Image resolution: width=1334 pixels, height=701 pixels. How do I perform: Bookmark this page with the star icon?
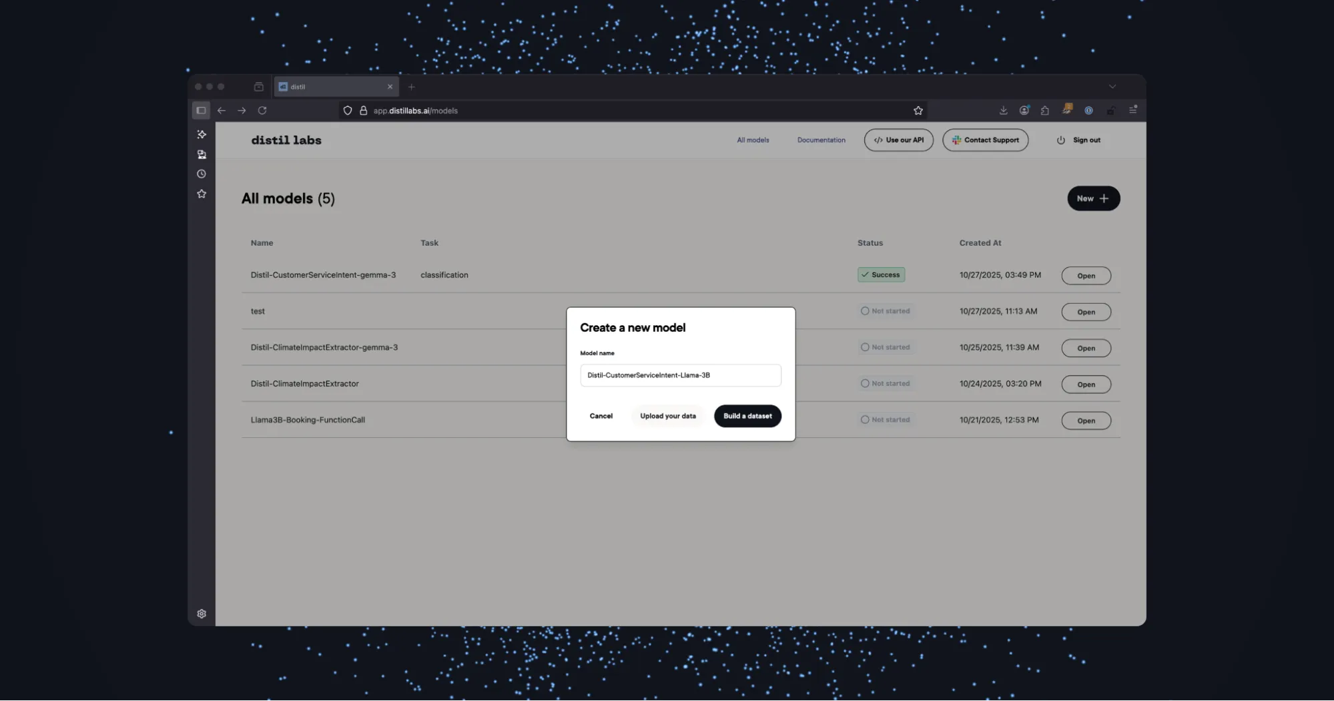coord(918,111)
